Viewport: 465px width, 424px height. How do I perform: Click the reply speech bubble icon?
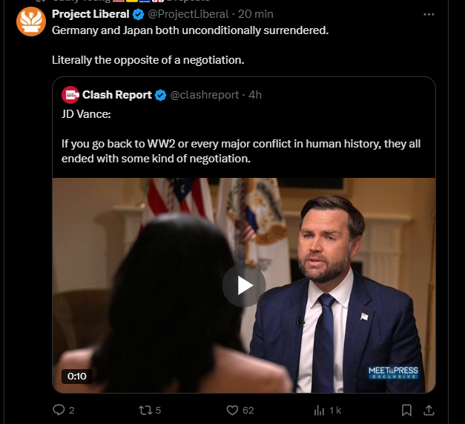59,410
